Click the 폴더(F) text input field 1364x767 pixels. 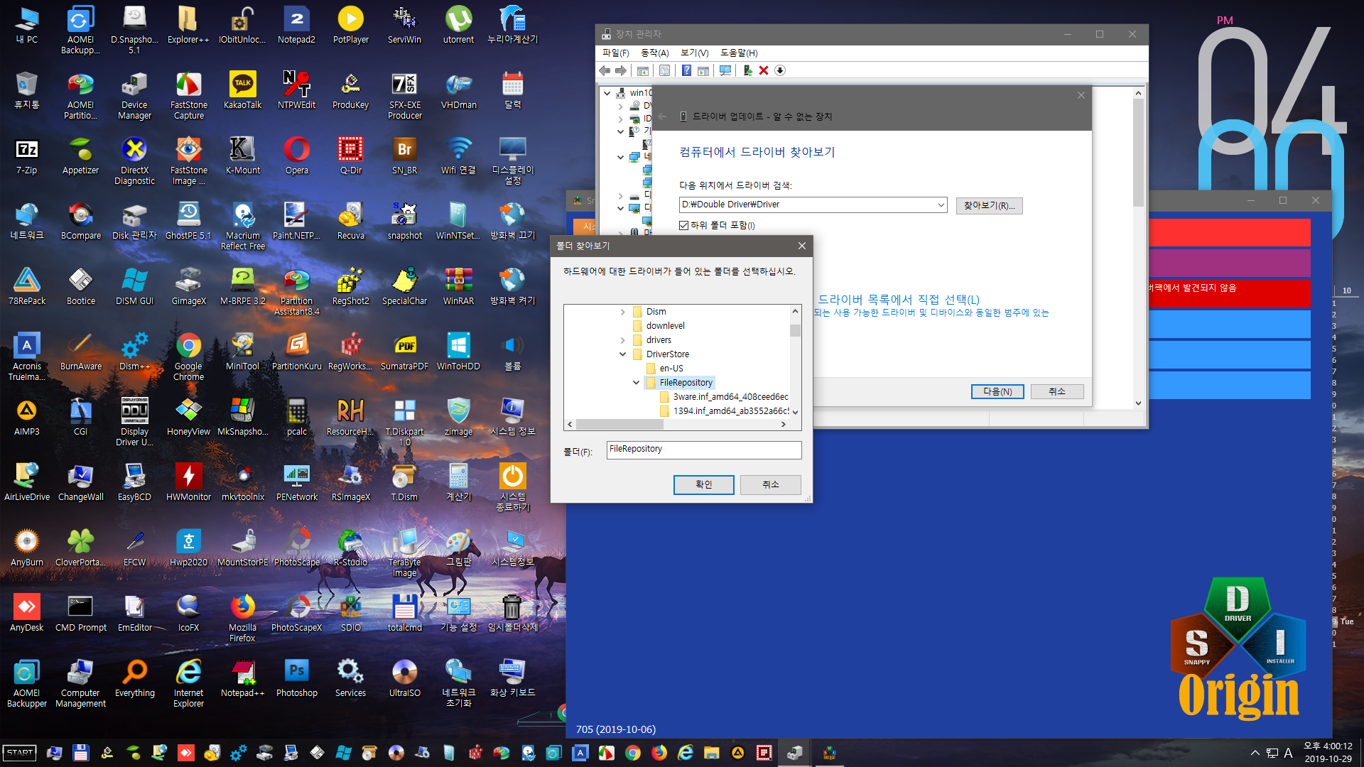coord(703,450)
